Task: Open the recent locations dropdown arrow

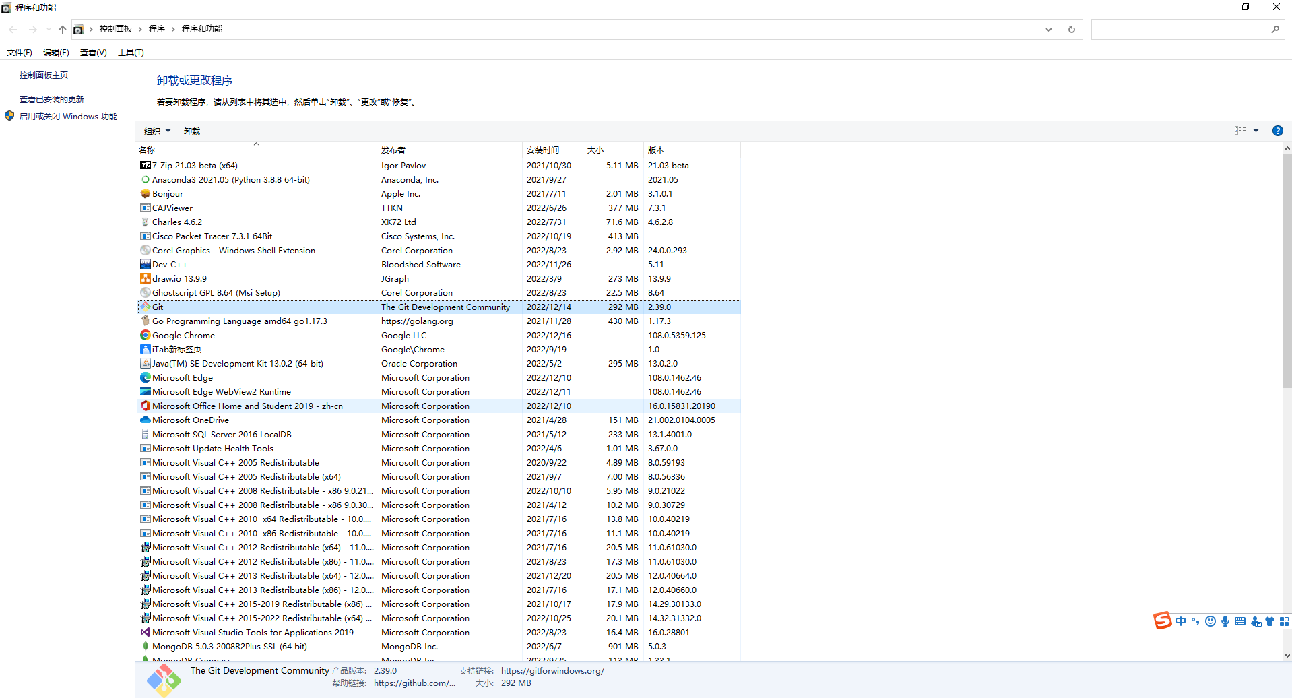Action: coord(49,29)
